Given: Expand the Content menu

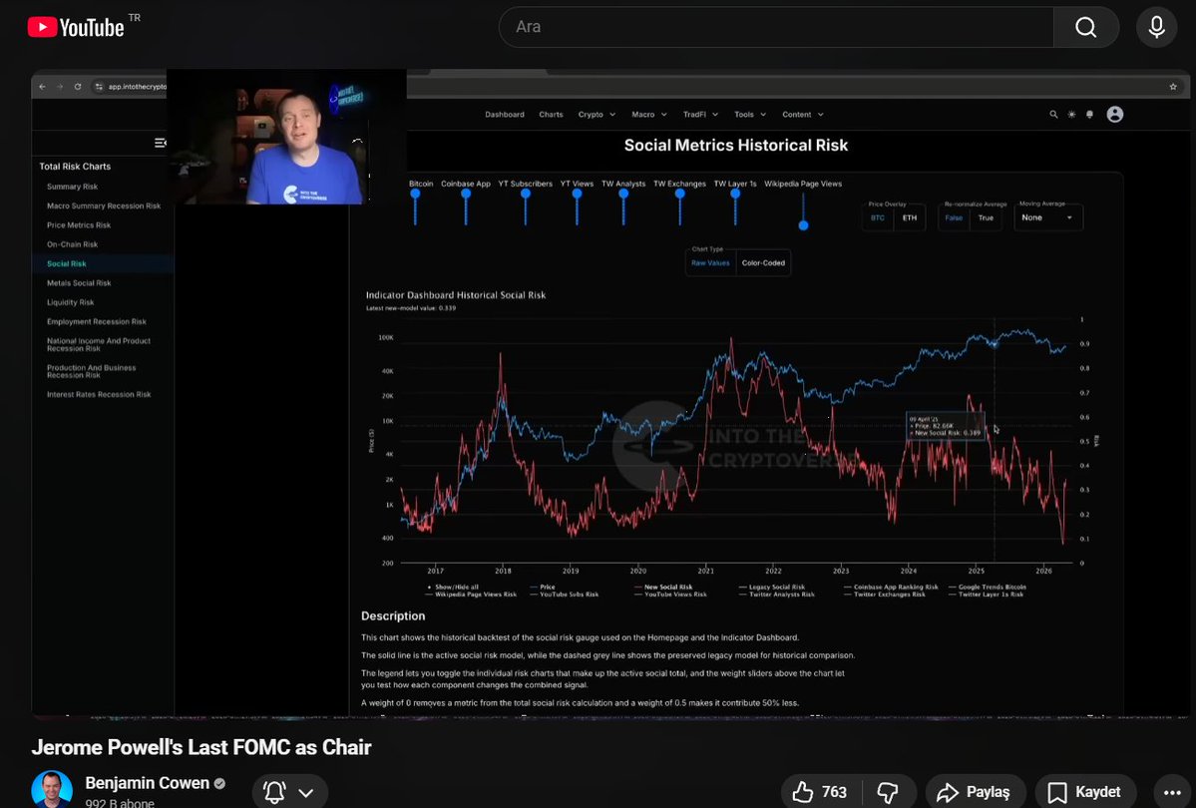Looking at the screenshot, I should pyautogui.click(x=802, y=115).
